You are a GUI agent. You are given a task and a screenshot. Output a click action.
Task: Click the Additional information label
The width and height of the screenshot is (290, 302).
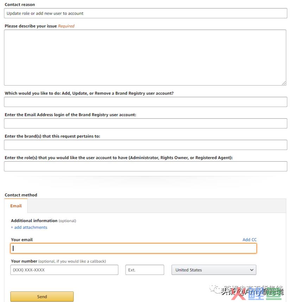34,221
